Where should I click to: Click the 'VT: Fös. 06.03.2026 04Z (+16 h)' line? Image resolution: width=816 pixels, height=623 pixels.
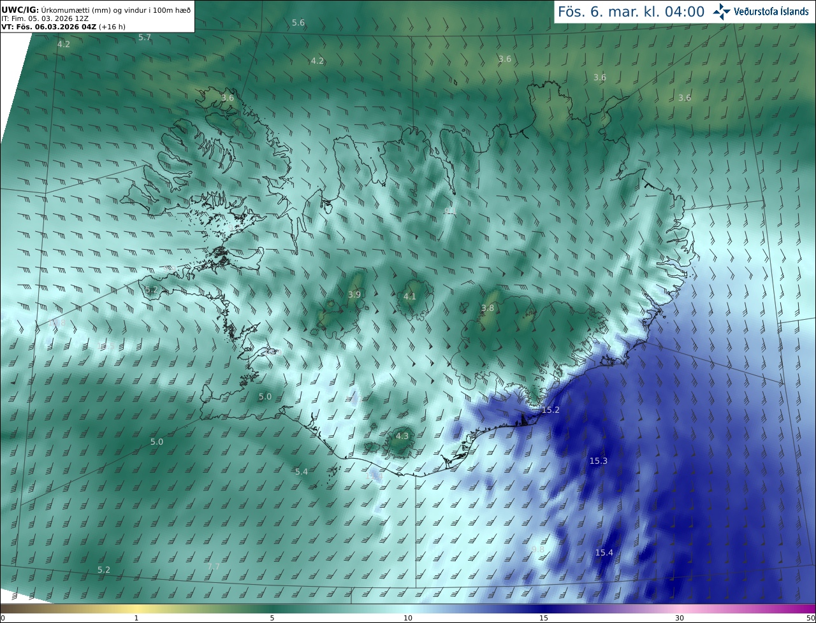(x=63, y=27)
